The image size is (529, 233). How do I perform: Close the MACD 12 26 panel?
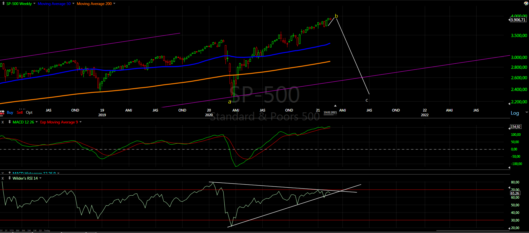tap(3, 122)
